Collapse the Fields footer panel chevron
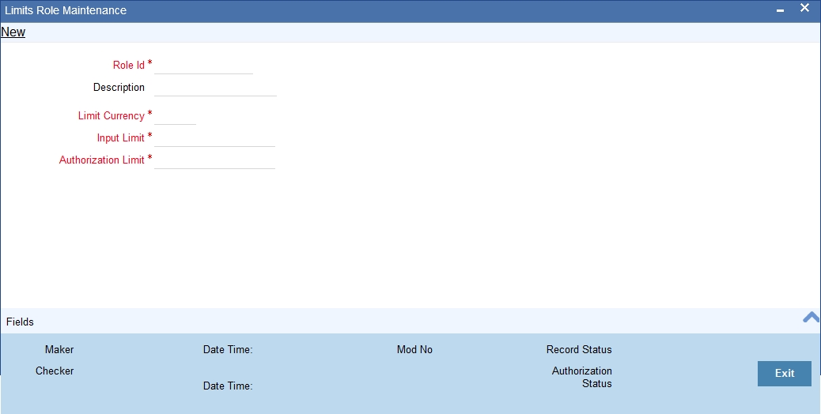The width and height of the screenshot is (821, 414). pos(811,318)
